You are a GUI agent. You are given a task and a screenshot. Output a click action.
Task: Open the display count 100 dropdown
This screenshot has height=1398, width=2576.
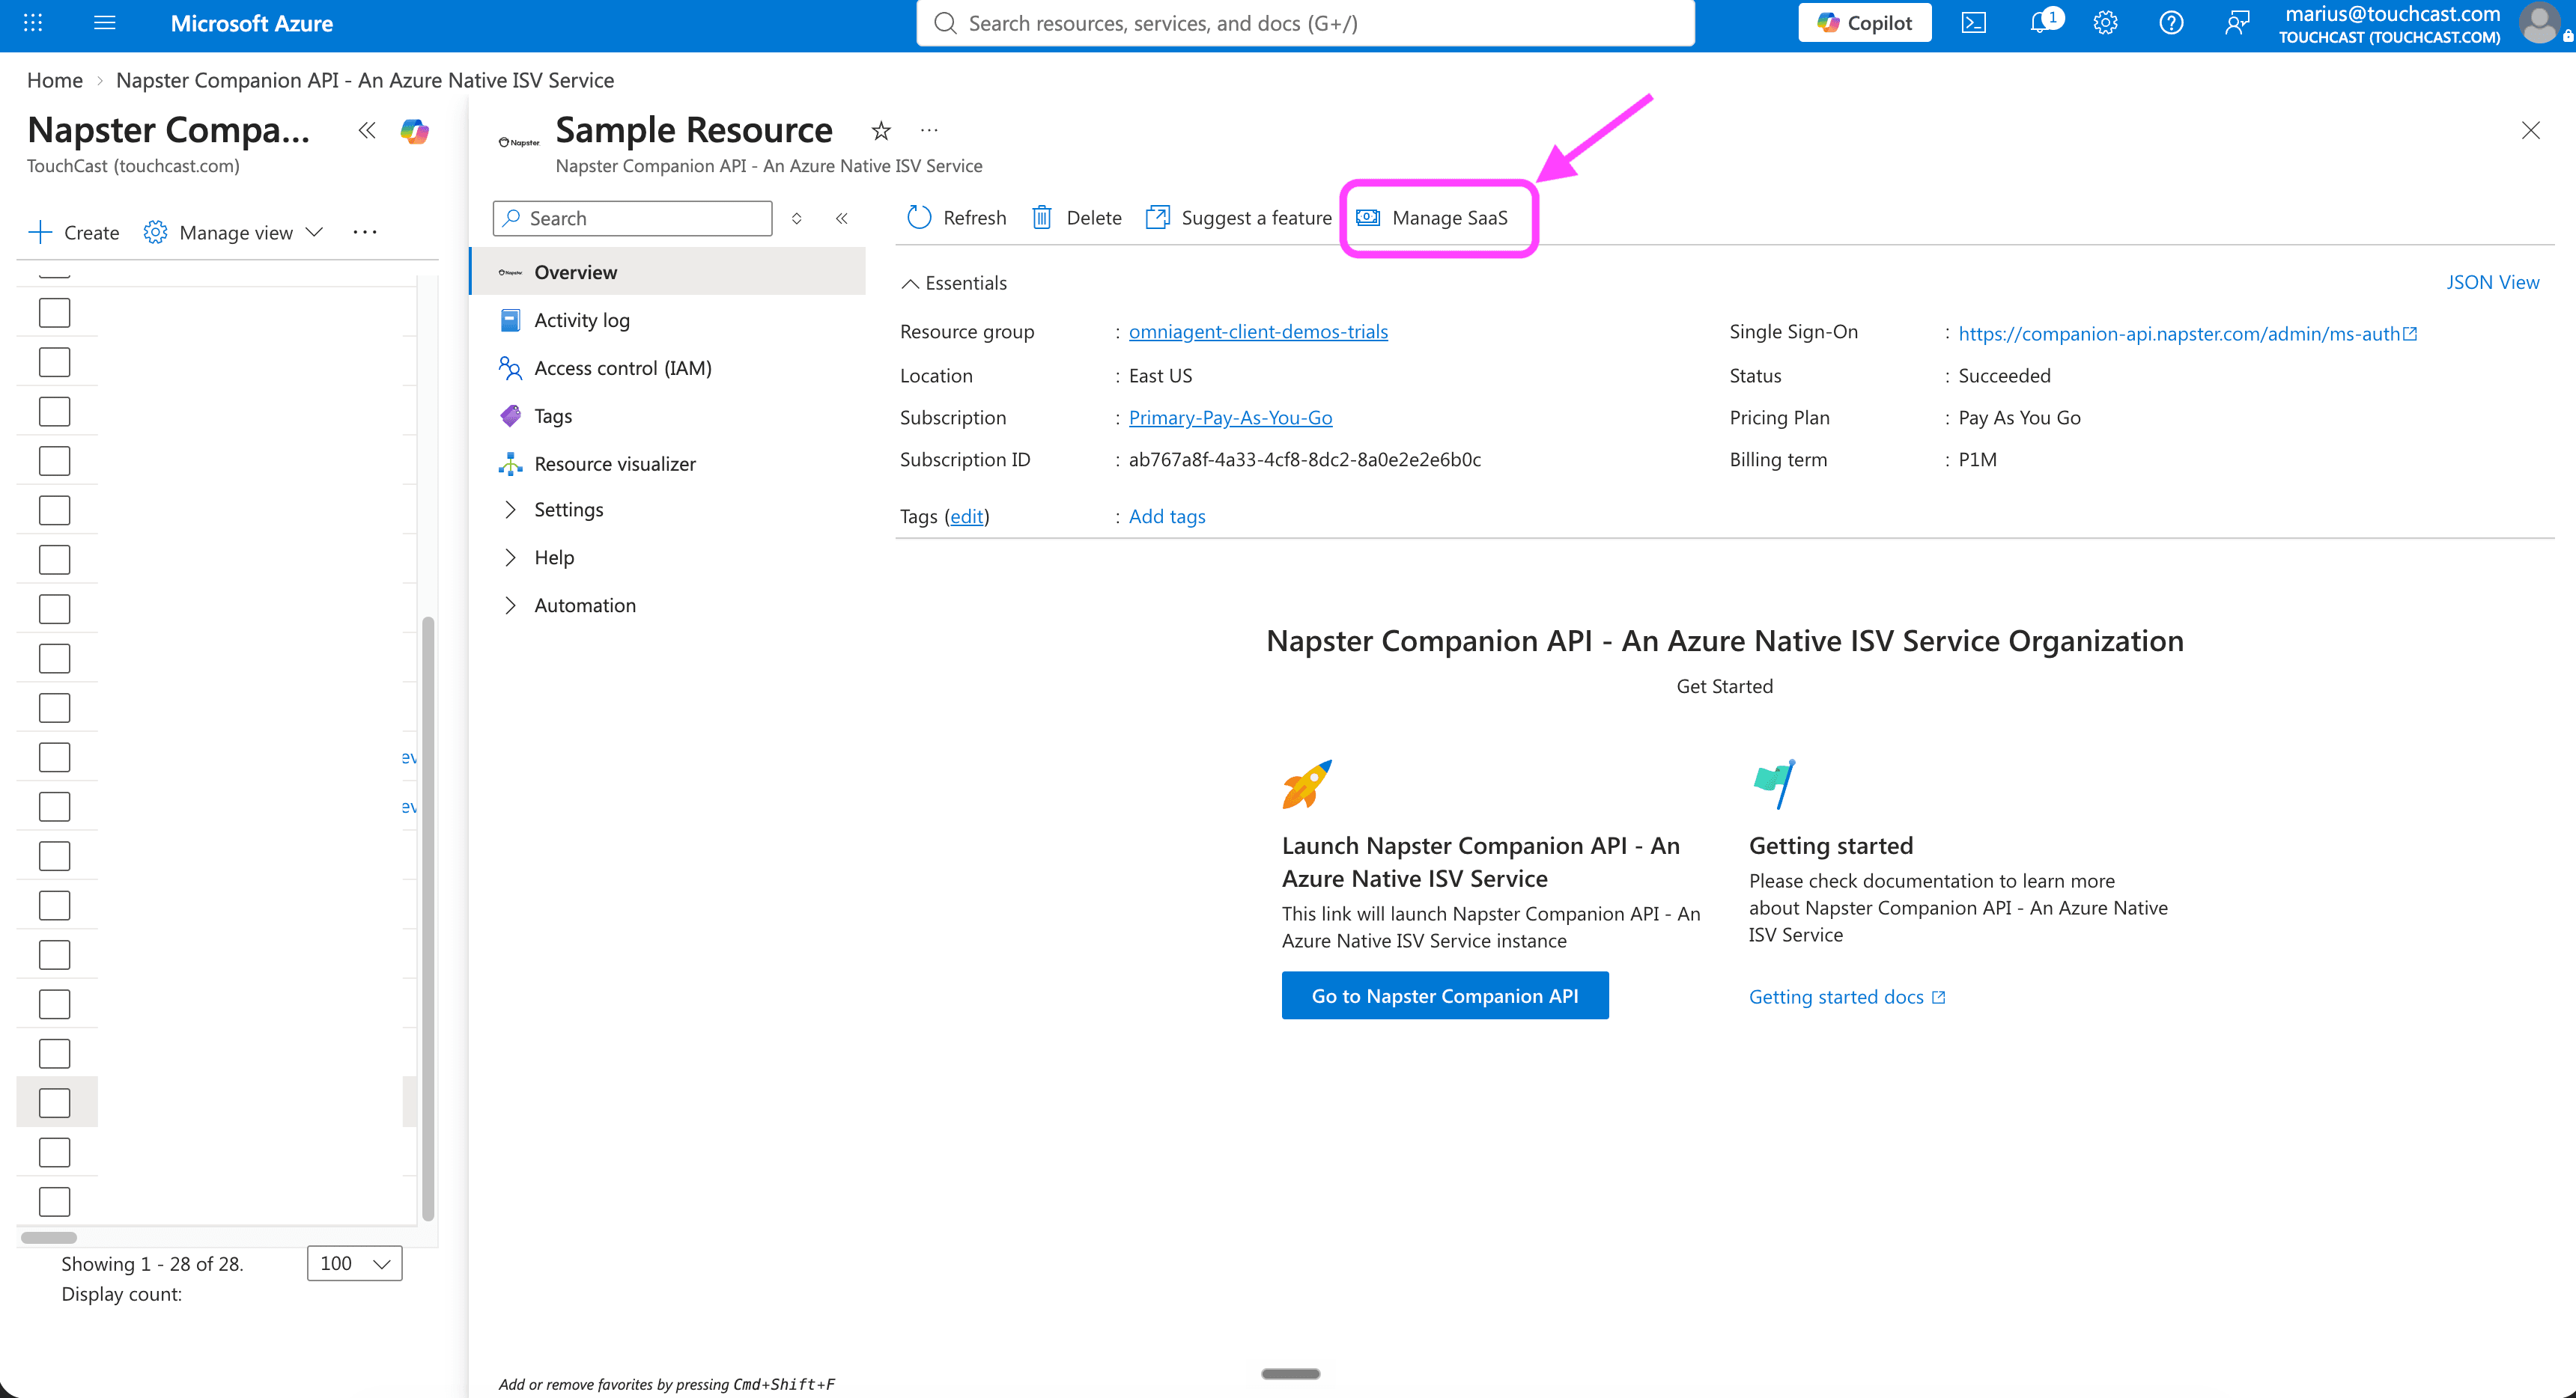[355, 1263]
